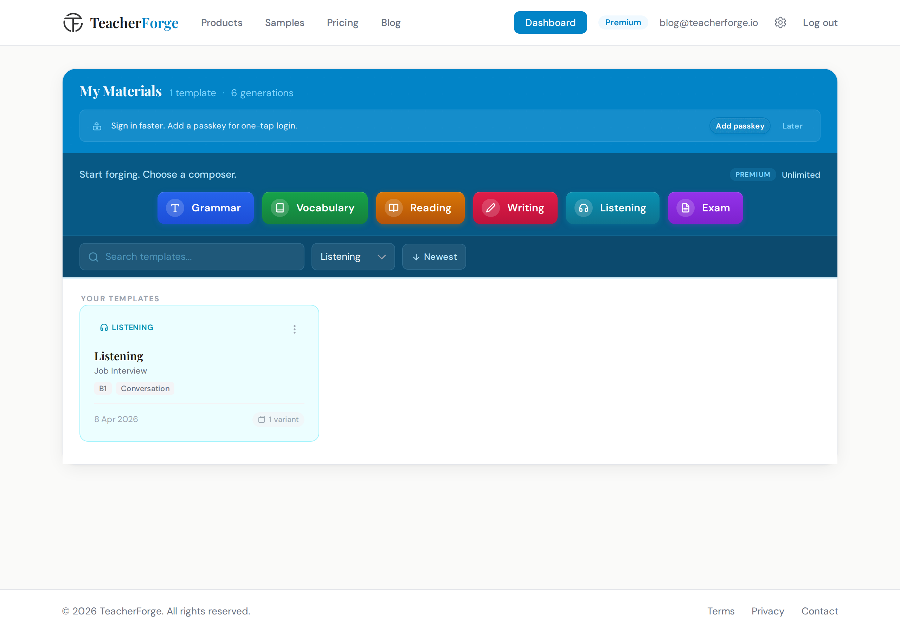Viewport: 900px width, 632px height.
Task: Log out of the account
Action: pos(820,23)
